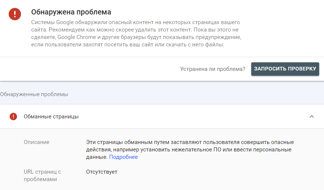324x190 pixels.
Task: Click the large red alert icon
Action: click(15, 14)
